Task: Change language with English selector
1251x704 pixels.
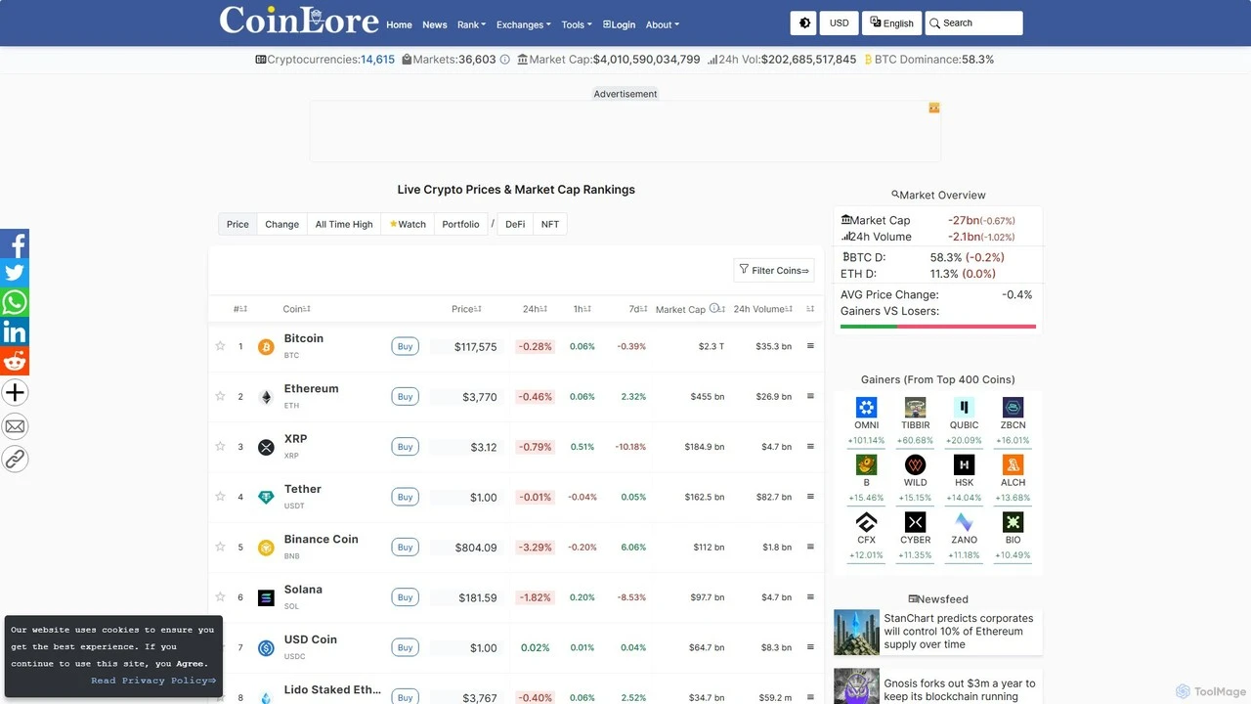Action: 891,23
